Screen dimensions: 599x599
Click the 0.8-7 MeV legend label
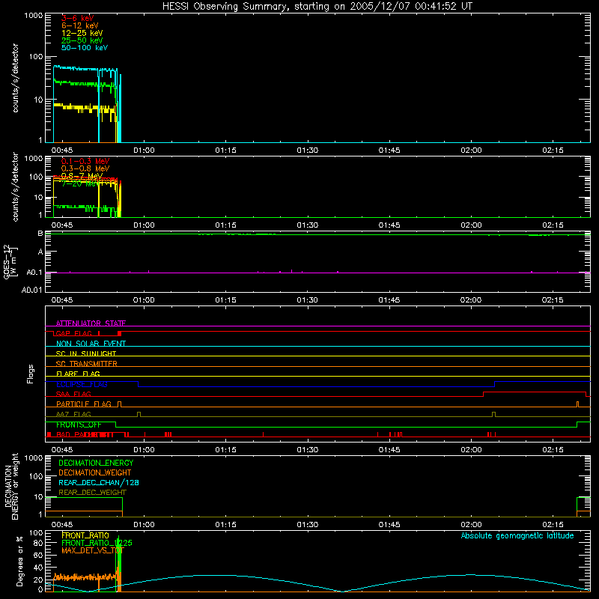click(82, 176)
